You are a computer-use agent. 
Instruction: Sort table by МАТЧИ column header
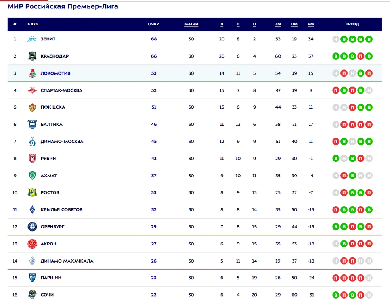pyautogui.click(x=191, y=24)
